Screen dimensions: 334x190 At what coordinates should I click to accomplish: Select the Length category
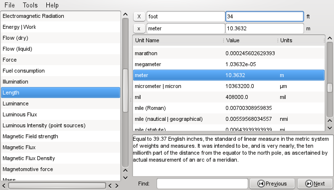point(60,93)
